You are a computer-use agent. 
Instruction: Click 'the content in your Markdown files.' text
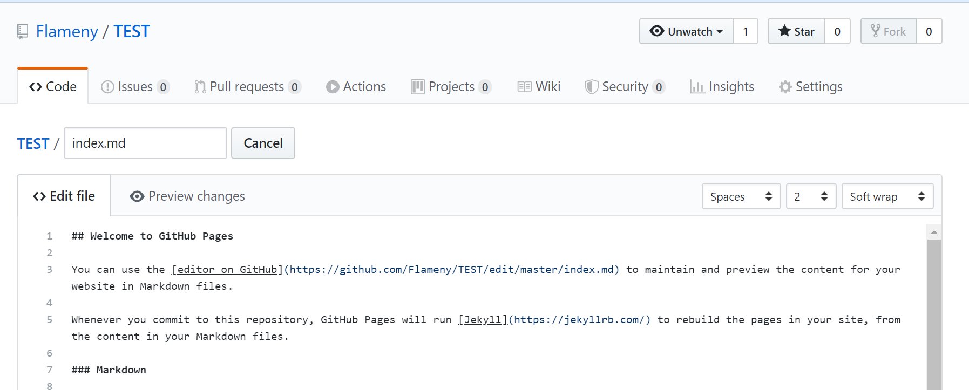click(180, 336)
